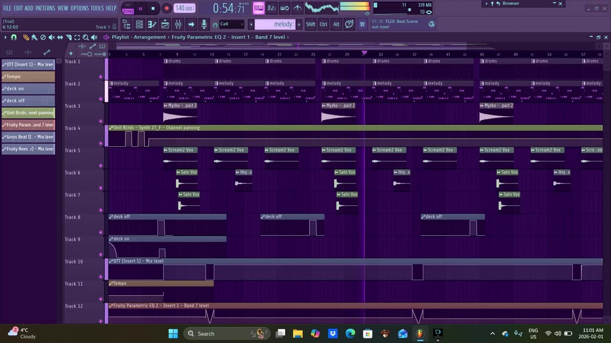The height and width of the screenshot is (343, 611).
Task: Open the playlist options menu arrow
Action: (x=6, y=37)
